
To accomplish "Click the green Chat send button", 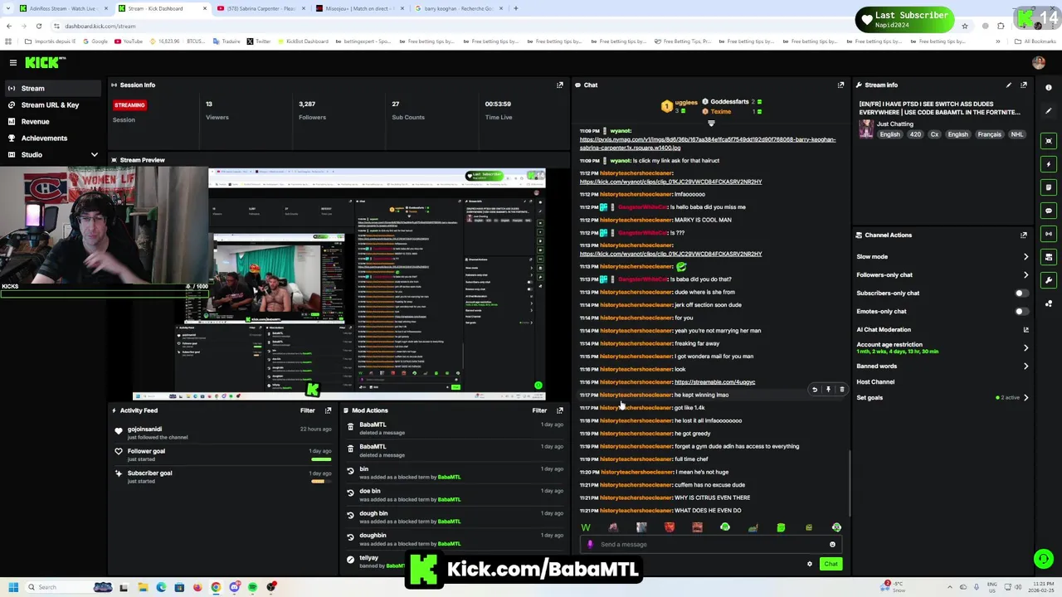I will click(x=831, y=564).
